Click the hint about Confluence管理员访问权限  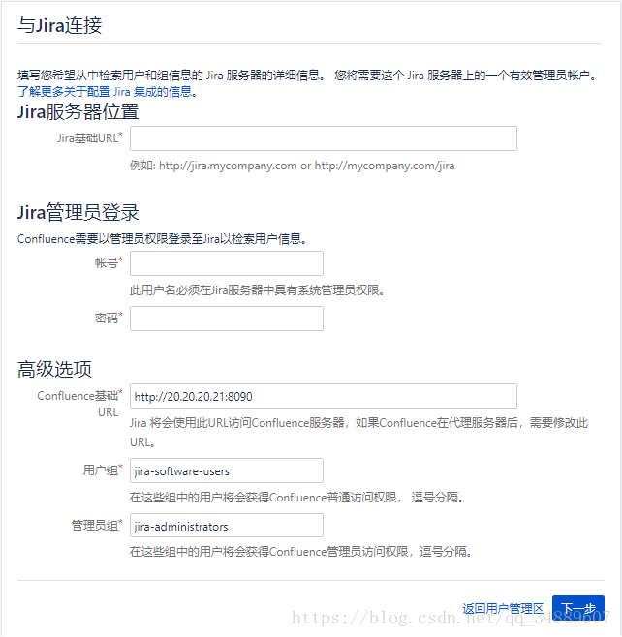301,552
